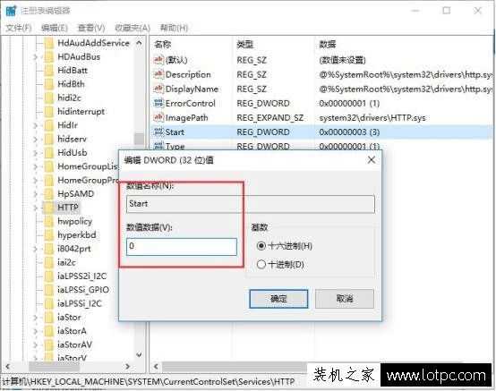Select the Start DWORD value icon
This screenshot has height=391, width=496.
click(158, 132)
